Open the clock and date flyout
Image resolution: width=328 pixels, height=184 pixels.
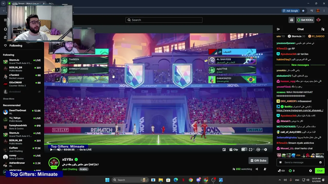point(316,180)
